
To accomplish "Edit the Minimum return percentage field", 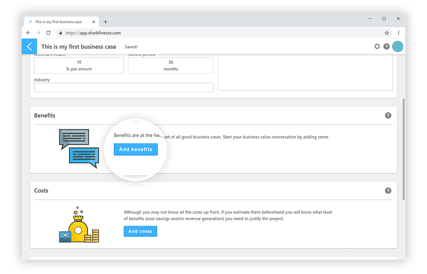I will 79,65.
